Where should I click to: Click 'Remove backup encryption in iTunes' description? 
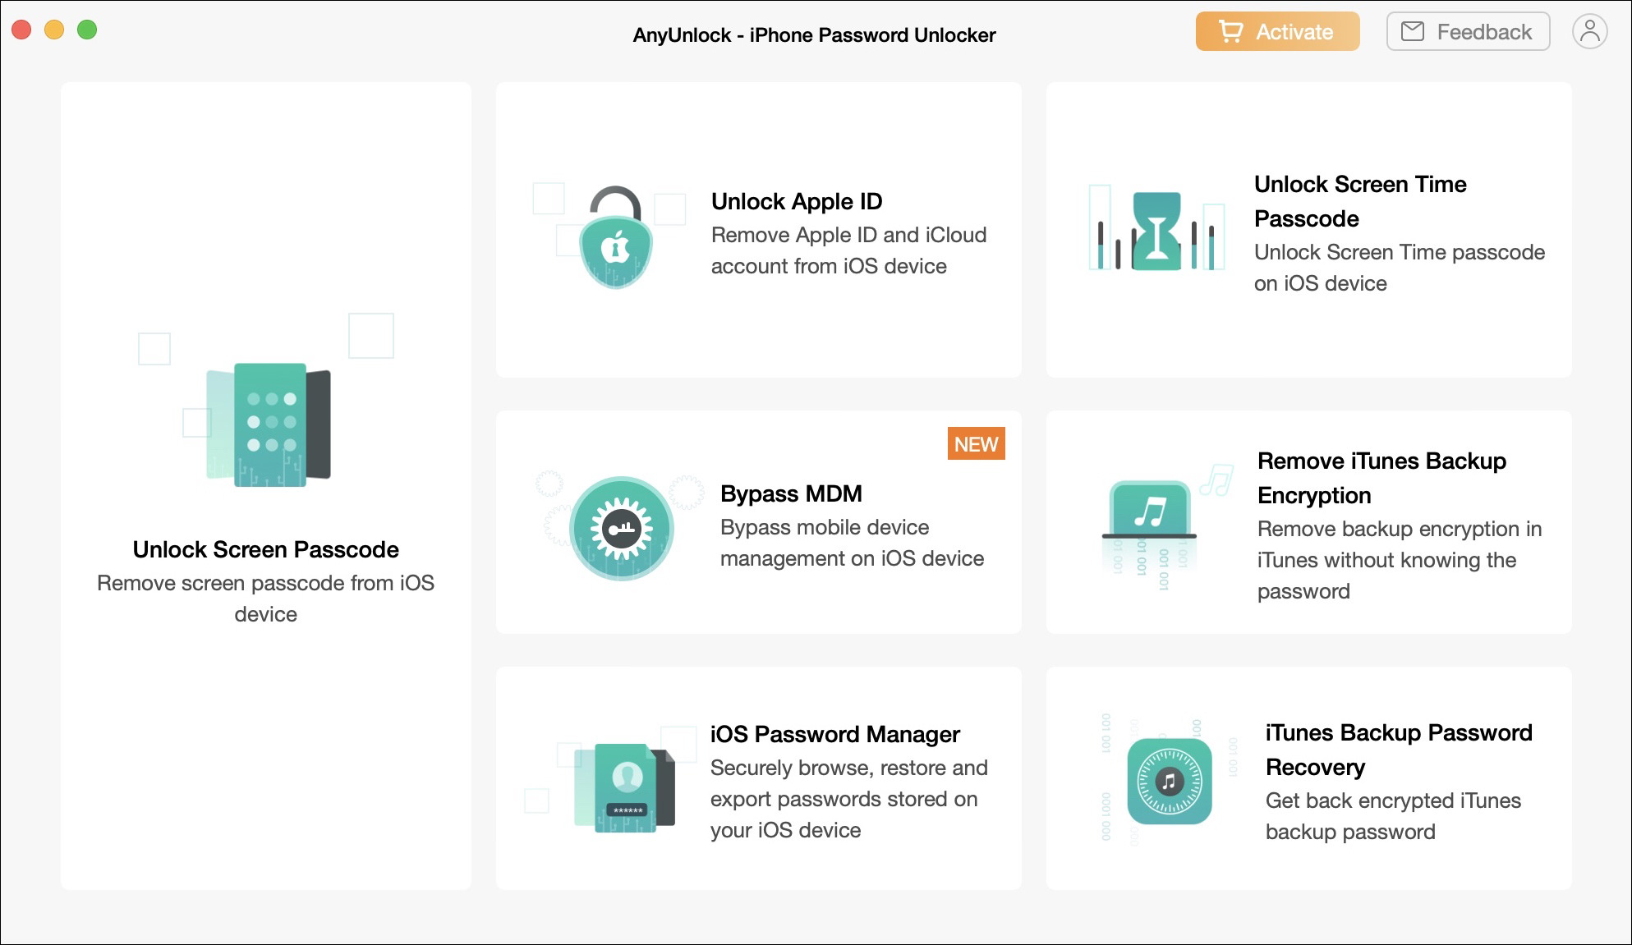click(x=1400, y=560)
